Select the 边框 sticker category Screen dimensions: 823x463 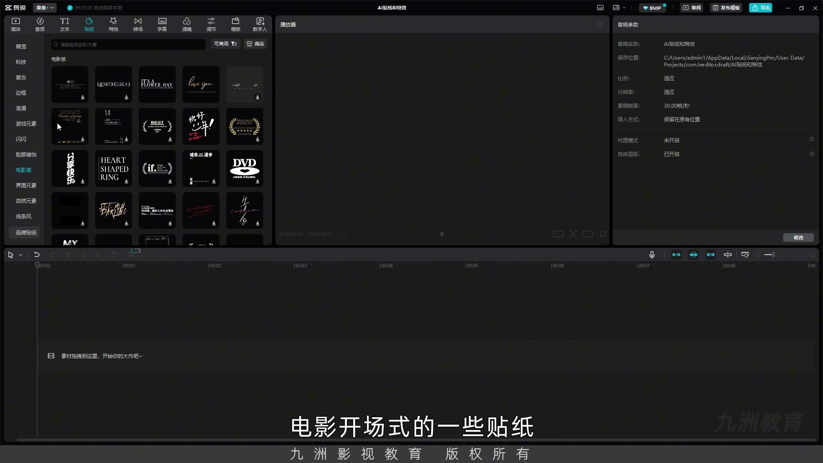tap(21, 93)
